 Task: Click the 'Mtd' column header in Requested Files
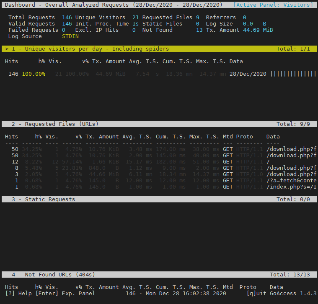click(228, 137)
